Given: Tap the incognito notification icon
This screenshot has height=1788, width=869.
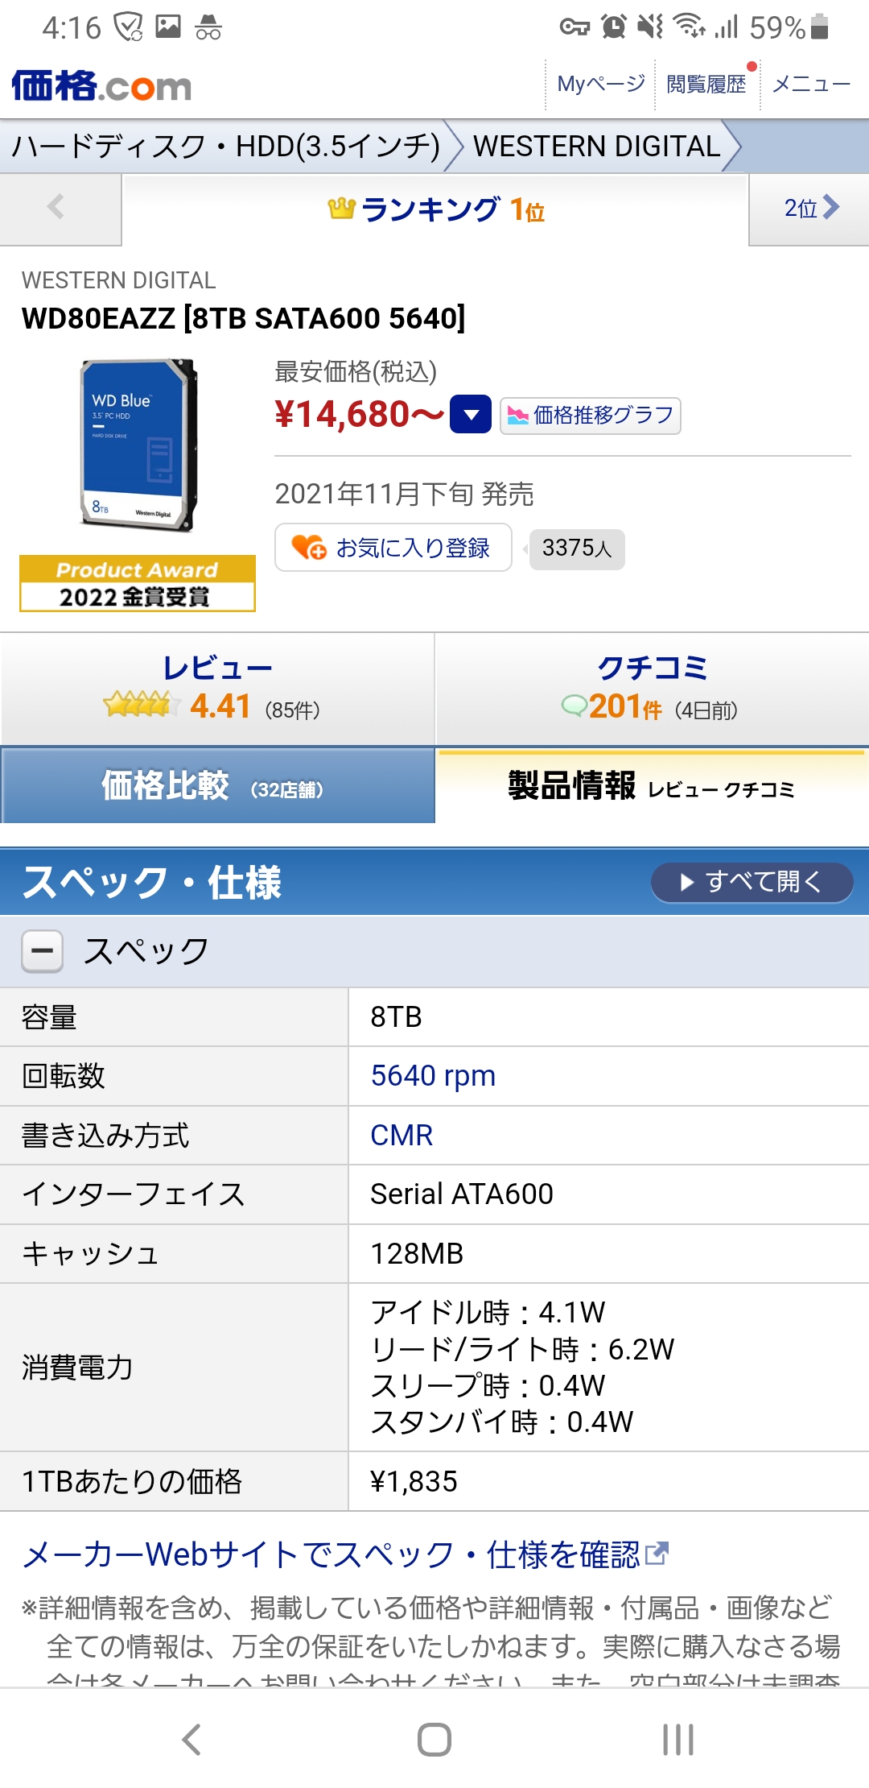Looking at the screenshot, I should tap(208, 27).
